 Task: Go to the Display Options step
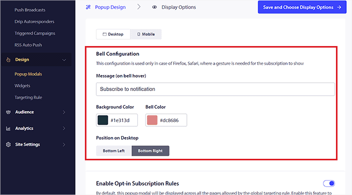pos(179,7)
